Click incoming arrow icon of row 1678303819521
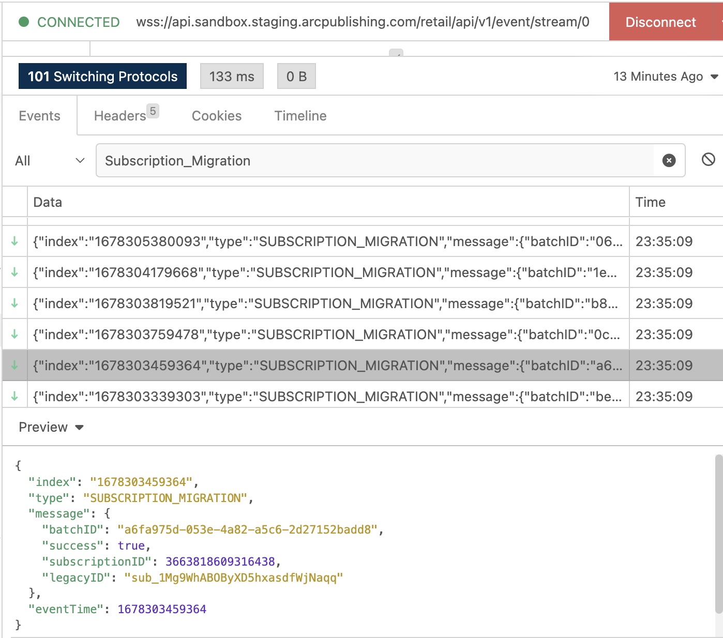The width and height of the screenshot is (723, 638). (x=14, y=303)
